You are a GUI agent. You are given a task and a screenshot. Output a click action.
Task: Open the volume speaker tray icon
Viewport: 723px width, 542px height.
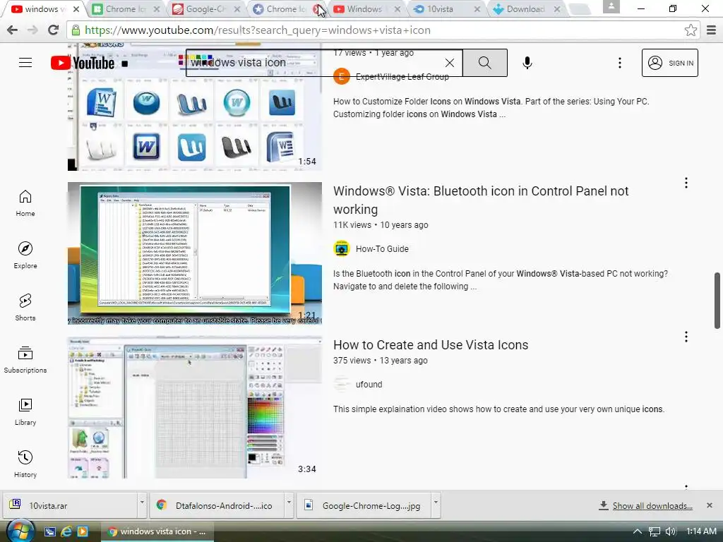tap(671, 531)
